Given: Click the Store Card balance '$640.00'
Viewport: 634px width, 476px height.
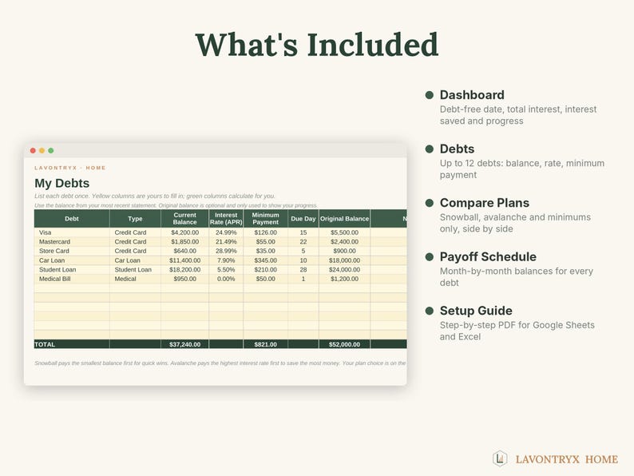Looking at the screenshot, I should pos(184,251).
